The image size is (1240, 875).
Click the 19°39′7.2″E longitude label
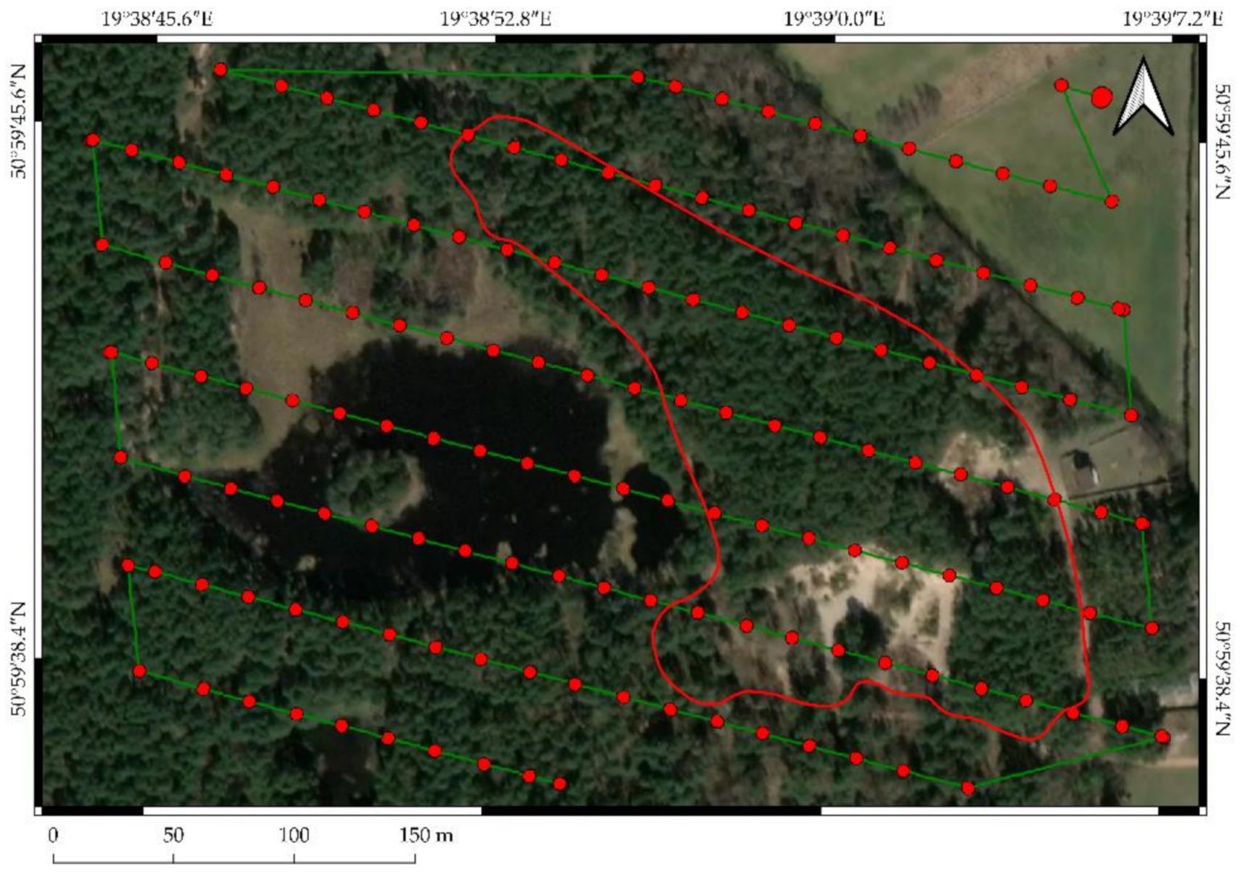[x=1173, y=17]
